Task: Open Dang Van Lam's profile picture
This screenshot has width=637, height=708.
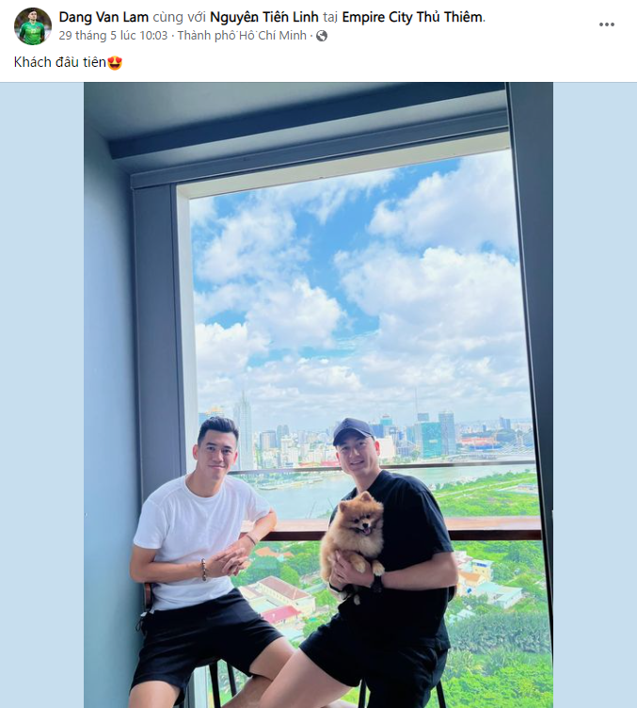Action: (33, 25)
